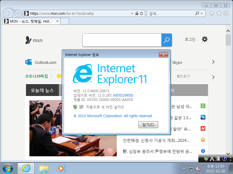The height and width of the screenshot is (174, 233).
Task: Open MSN page settings gear
Action: pos(205,39)
